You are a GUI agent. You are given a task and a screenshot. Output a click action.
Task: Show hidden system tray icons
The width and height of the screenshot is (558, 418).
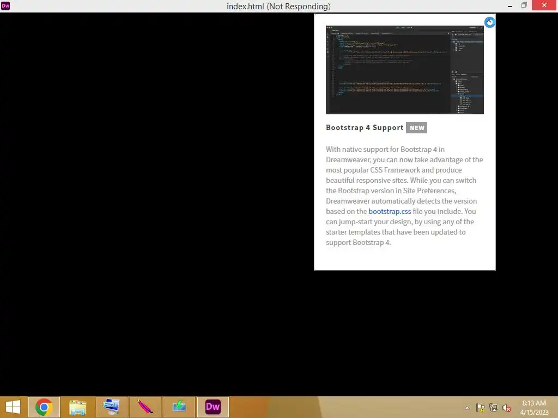[x=467, y=408]
